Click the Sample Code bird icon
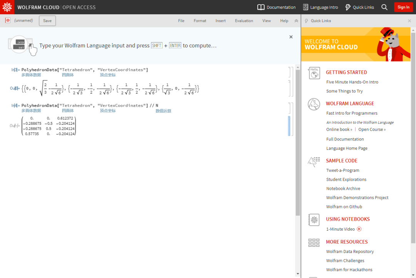Image resolution: width=416 pixels, height=278 pixels. click(314, 162)
